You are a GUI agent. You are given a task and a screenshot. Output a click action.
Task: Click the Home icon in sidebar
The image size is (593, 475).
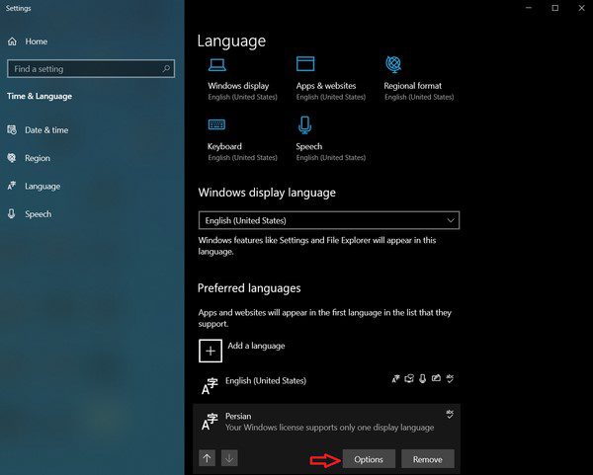coord(12,41)
